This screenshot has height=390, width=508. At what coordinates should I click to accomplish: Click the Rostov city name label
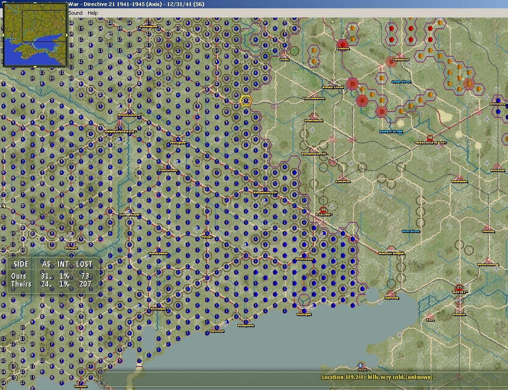point(459,292)
